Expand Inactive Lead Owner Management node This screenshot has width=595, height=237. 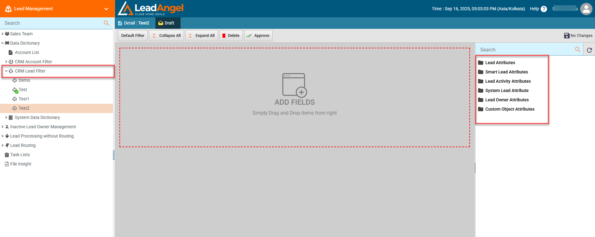pos(2,127)
